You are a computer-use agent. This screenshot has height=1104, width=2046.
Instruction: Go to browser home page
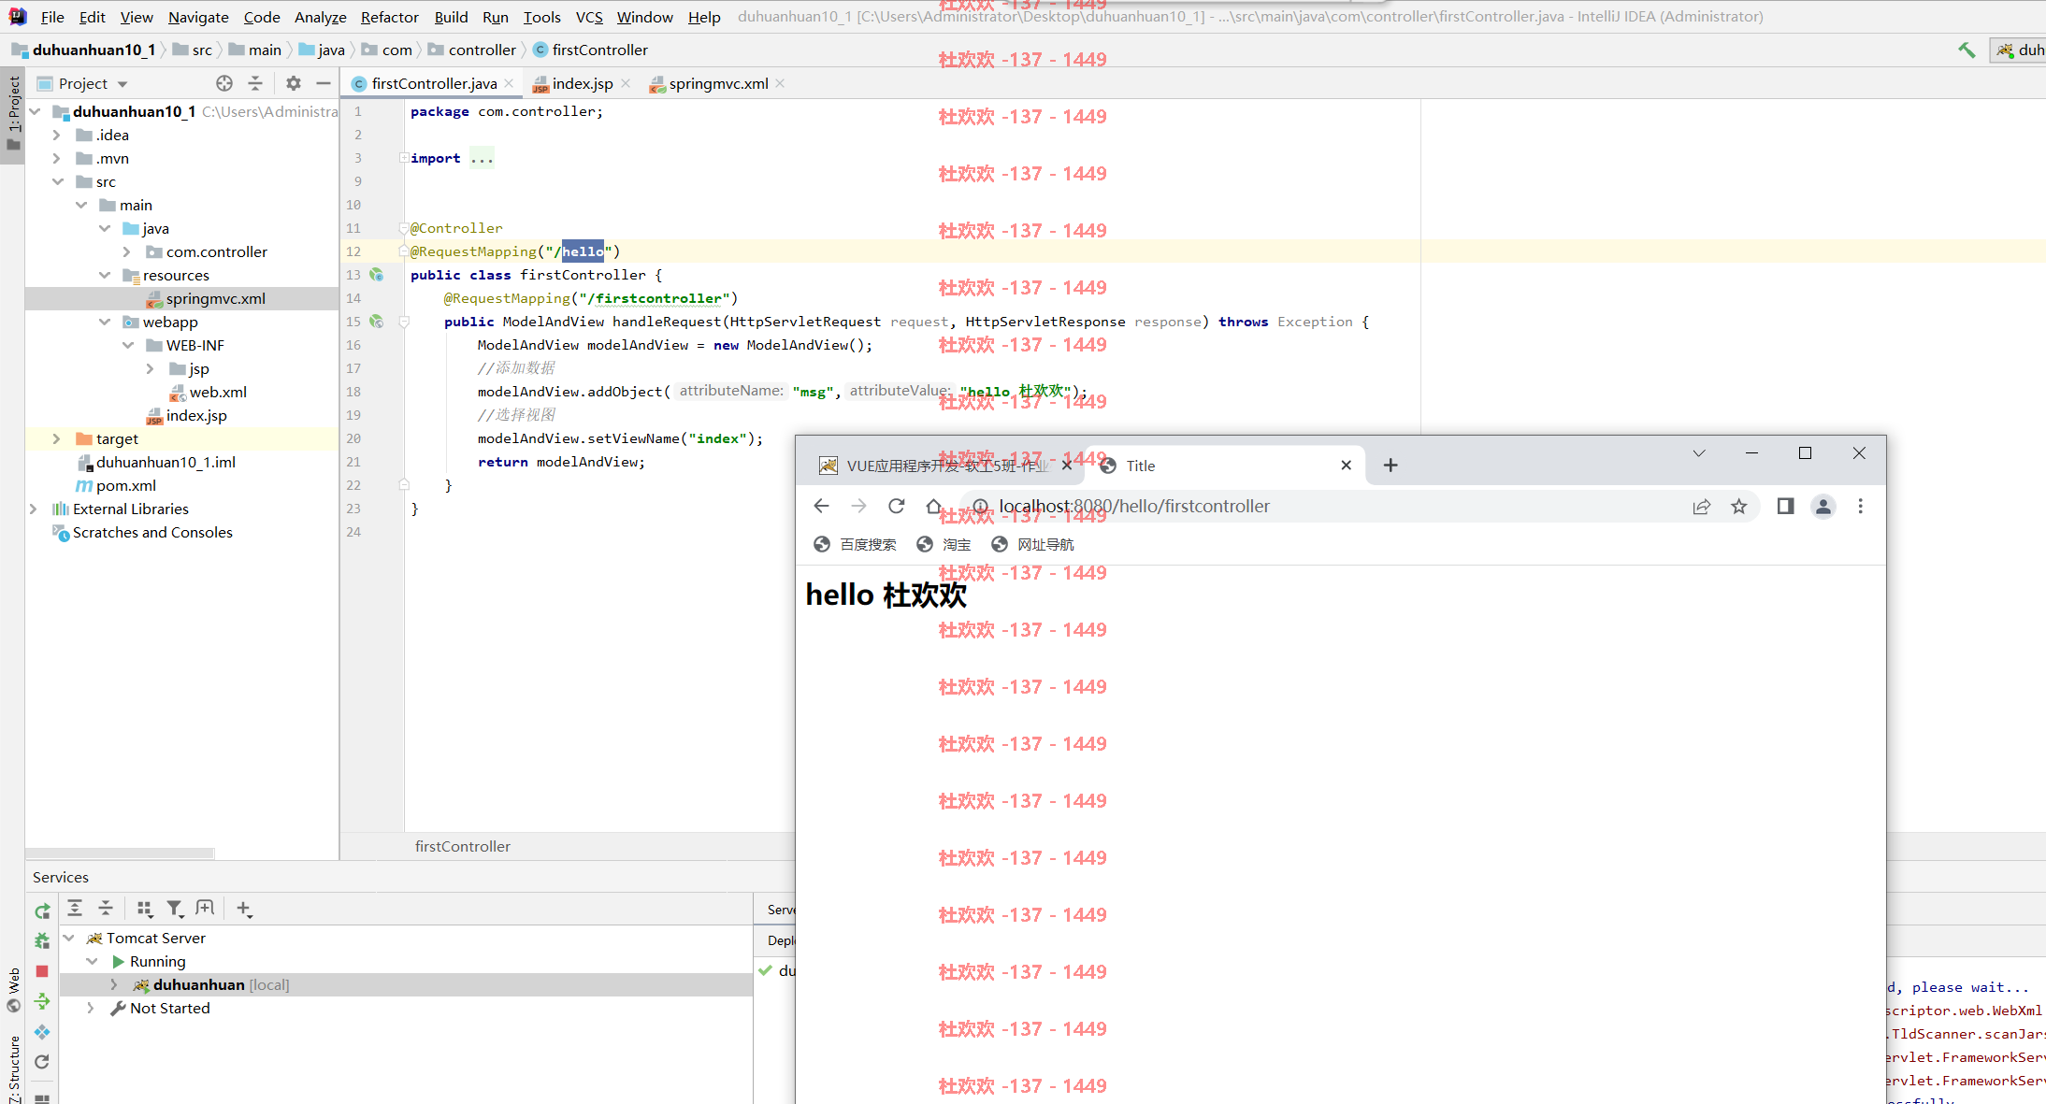pyautogui.click(x=933, y=506)
